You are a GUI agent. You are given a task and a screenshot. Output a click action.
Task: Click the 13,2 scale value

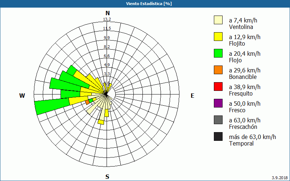(107, 20)
